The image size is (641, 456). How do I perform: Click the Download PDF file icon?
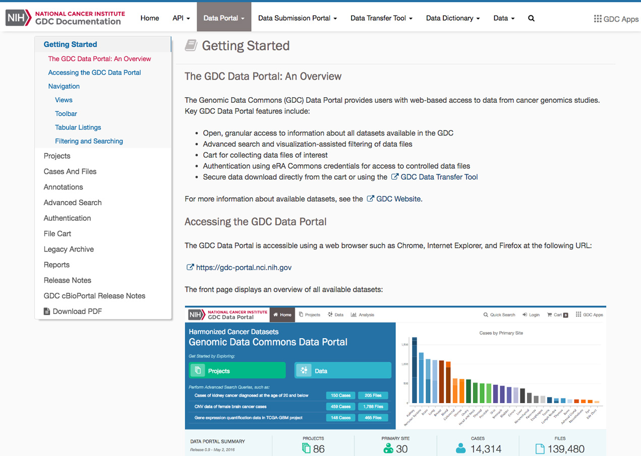click(x=47, y=311)
